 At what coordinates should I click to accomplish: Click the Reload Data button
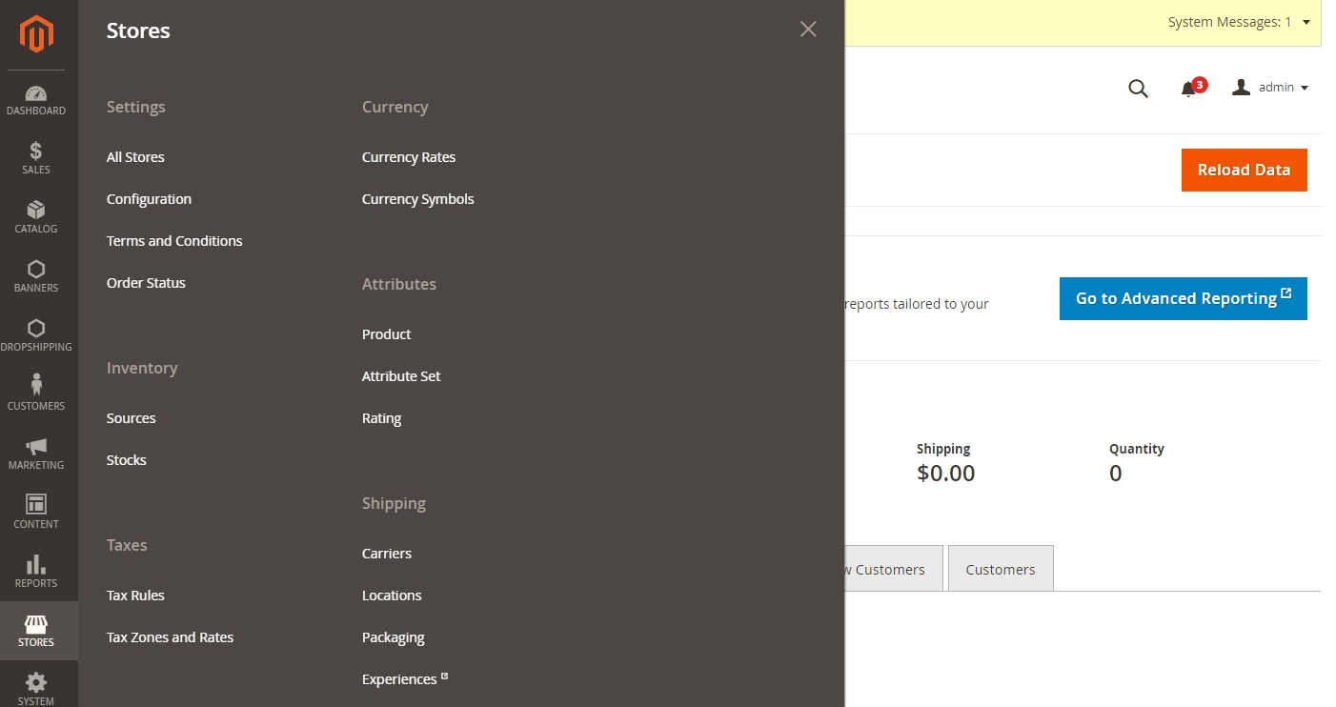[x=1244, y=170]
